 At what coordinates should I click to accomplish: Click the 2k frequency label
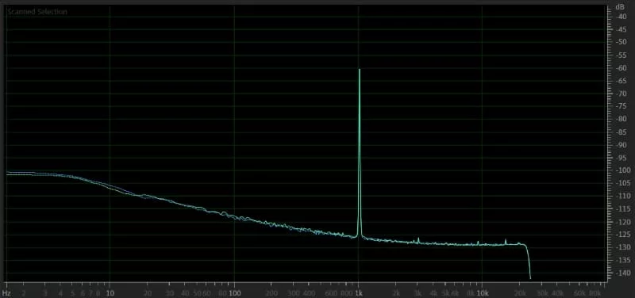point(396,292)
